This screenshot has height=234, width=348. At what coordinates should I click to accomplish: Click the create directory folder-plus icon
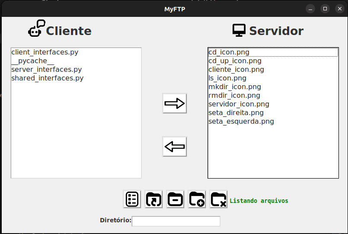click(x=197, y=199)
